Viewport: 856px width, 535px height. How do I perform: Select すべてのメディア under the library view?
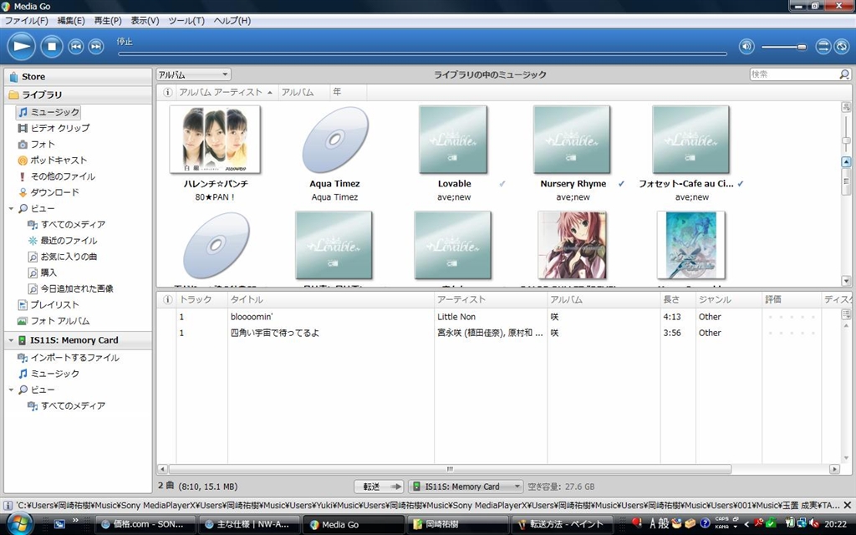coord(67,224)
